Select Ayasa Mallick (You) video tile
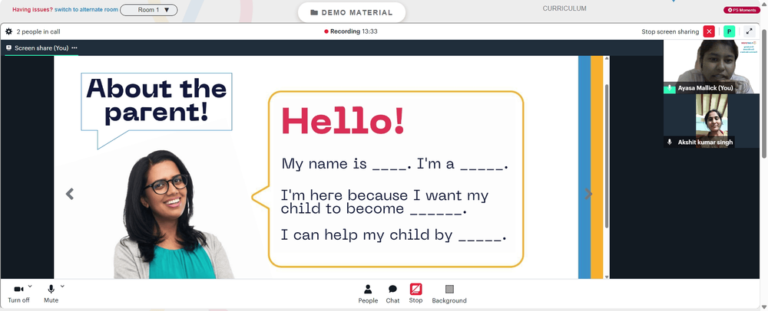 pos(711,67)
